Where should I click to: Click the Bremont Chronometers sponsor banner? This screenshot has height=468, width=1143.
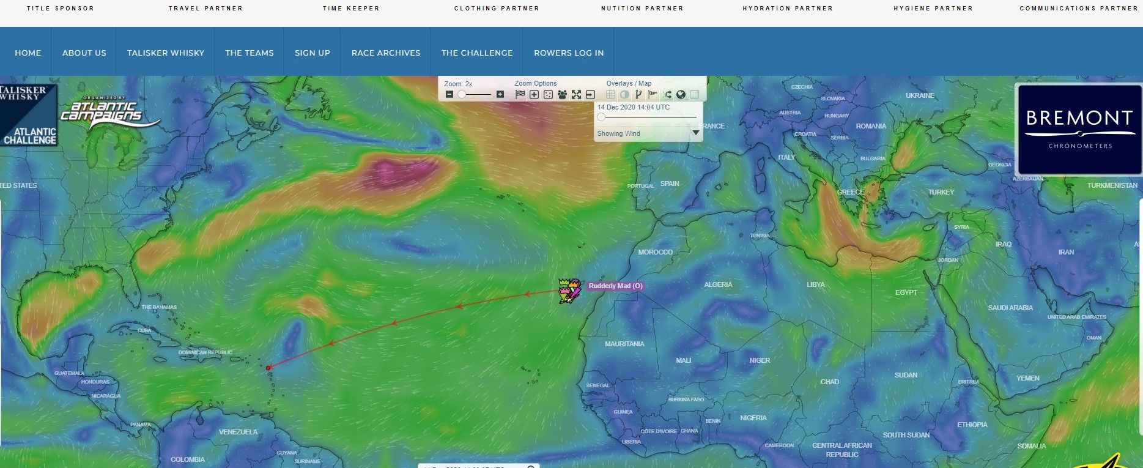(x=1079, y=130)
